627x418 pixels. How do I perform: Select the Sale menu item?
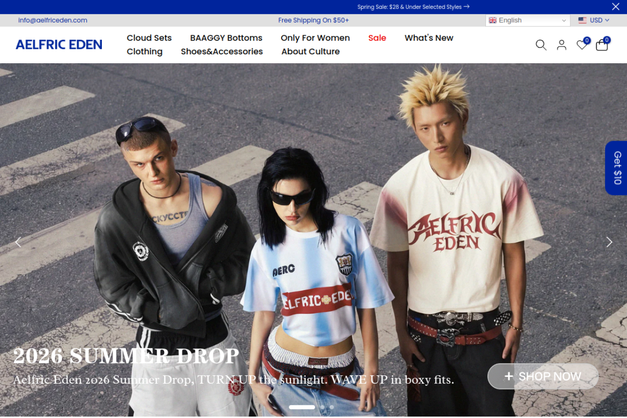click(x=377, y=38)
